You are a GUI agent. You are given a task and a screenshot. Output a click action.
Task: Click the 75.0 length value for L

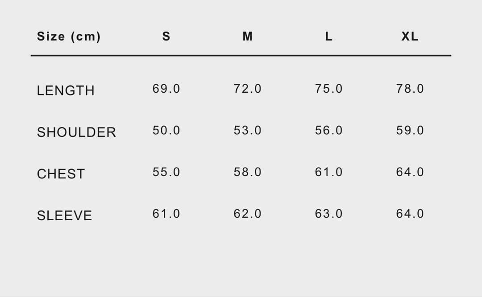tap(328, 89)
